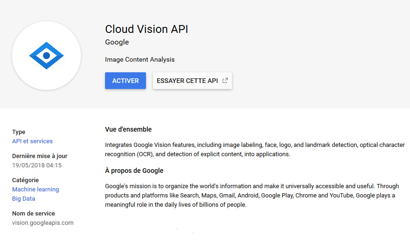The image size is (410, 241).
Task: Click the 19/05/2018 04:15 update date
Action: point(37,165)
